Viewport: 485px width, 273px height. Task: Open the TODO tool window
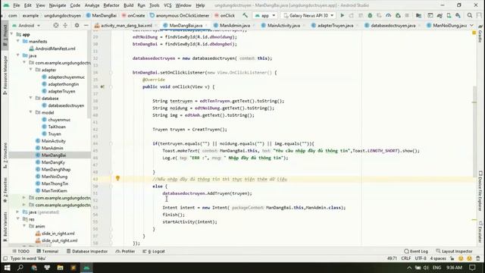click(20, 251)
